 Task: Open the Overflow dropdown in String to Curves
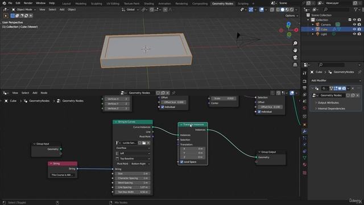(133, 148)
